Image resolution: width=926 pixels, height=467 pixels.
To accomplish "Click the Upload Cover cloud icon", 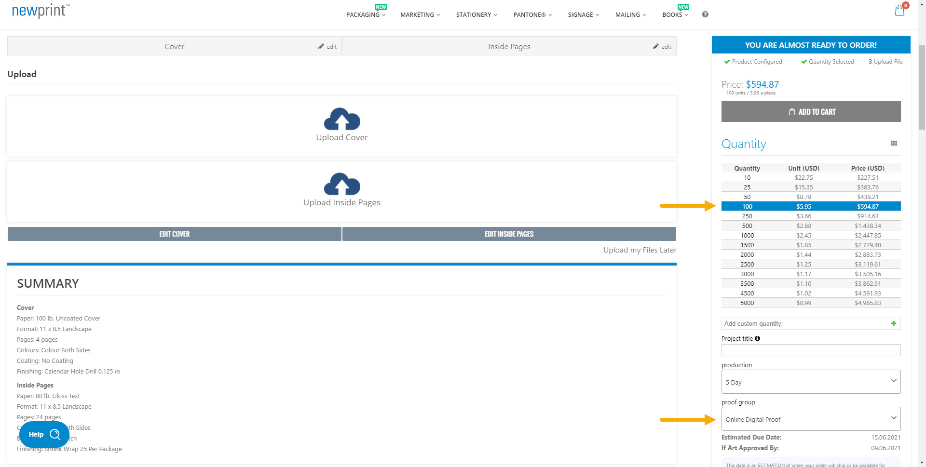I will click(x=342, y=119).
